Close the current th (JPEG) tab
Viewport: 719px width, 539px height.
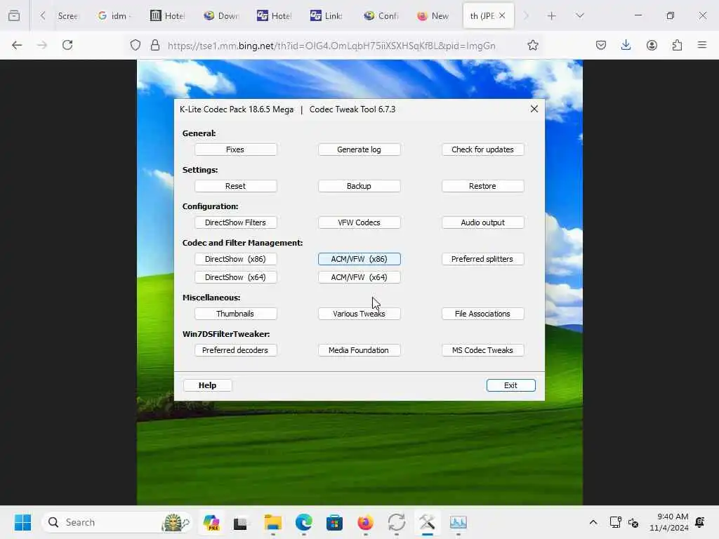pyautogui.click(x=502, y=15)
